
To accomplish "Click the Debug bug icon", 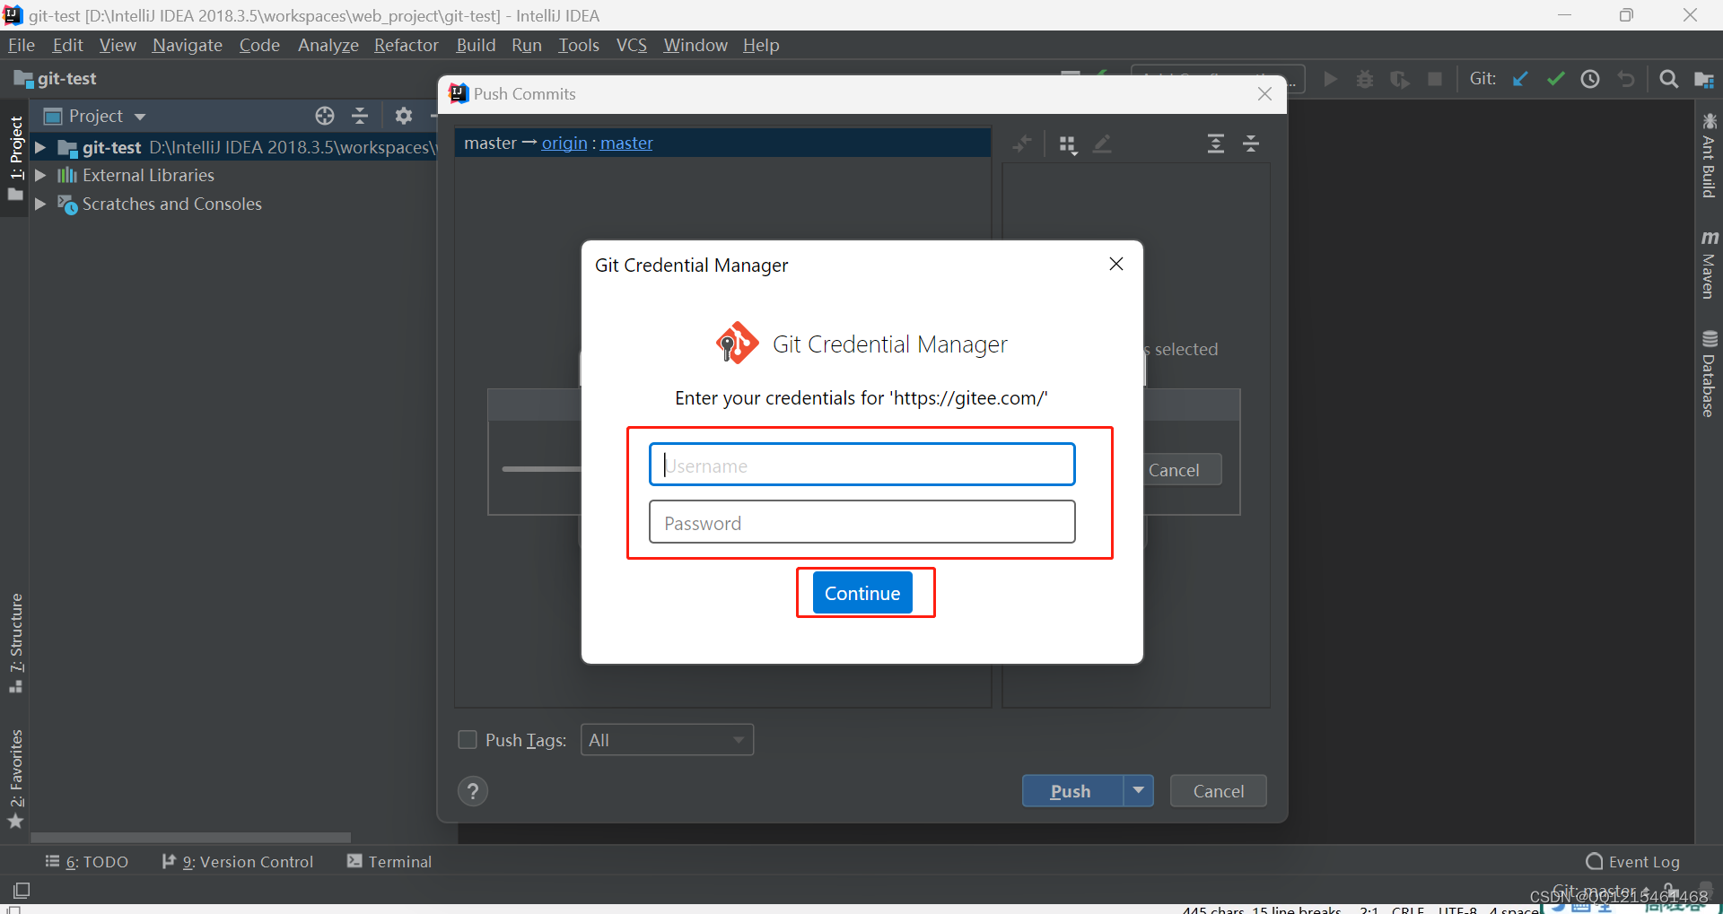I will pos(1365,79).
